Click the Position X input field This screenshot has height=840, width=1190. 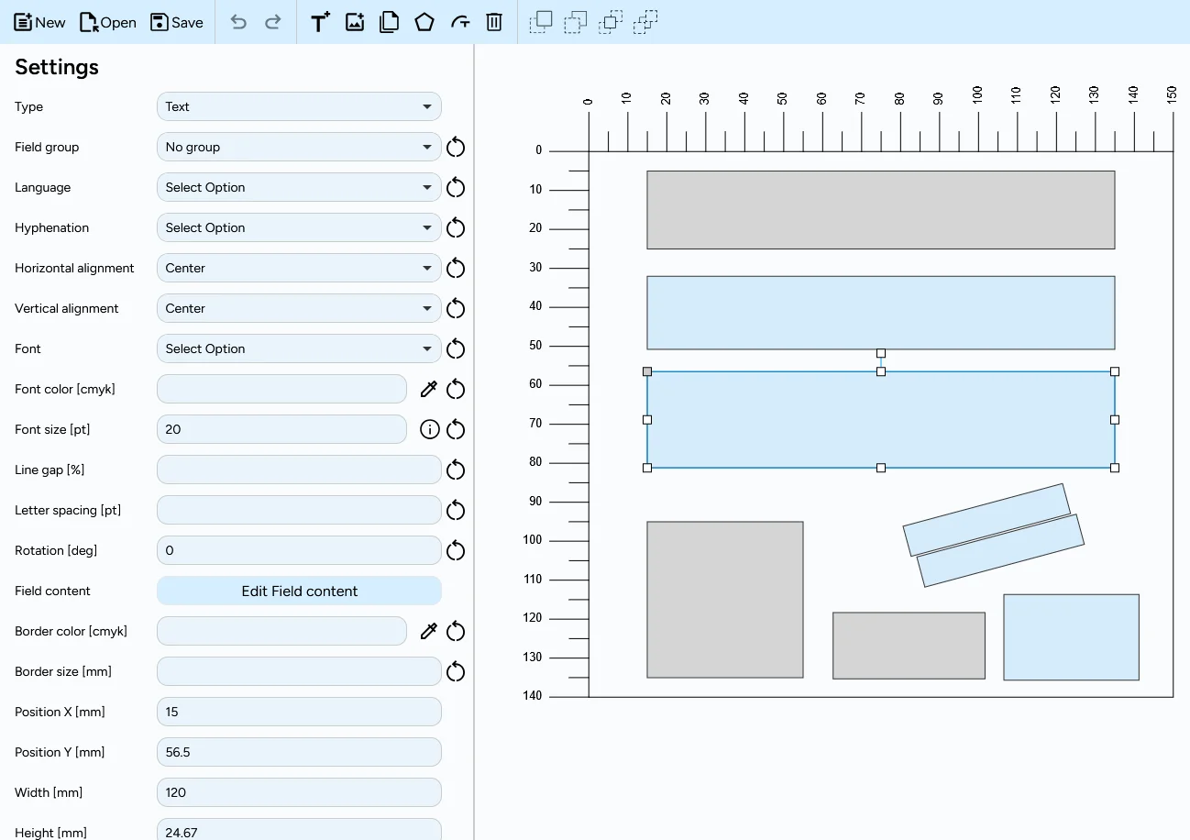(x=299, y=712)
